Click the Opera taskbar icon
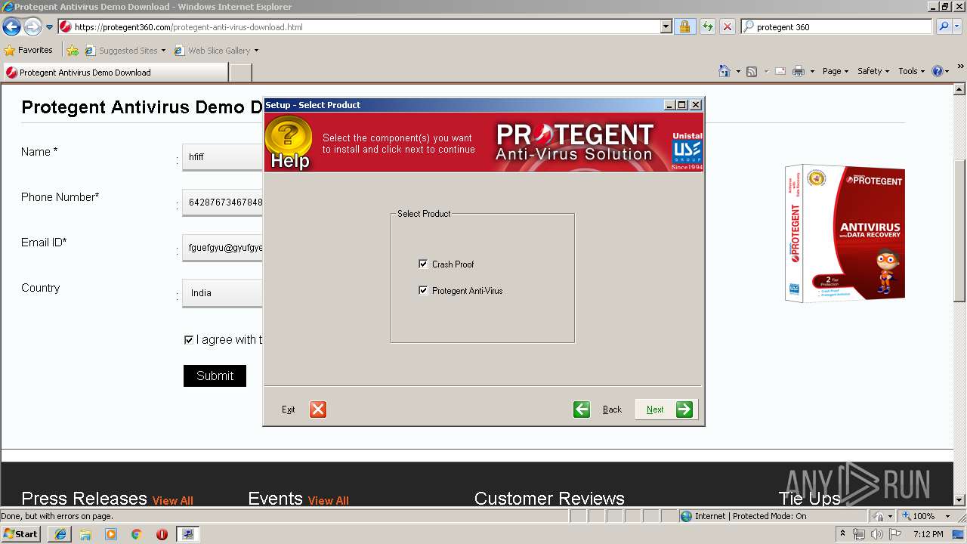The height and width of the screenshot is (544, 967). 162,534
